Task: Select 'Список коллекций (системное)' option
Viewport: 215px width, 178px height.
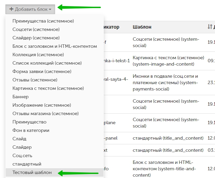Action: pos(47,63)
